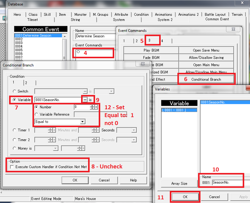Click the Conditional Branch dialog close button

tap(142, 65)
